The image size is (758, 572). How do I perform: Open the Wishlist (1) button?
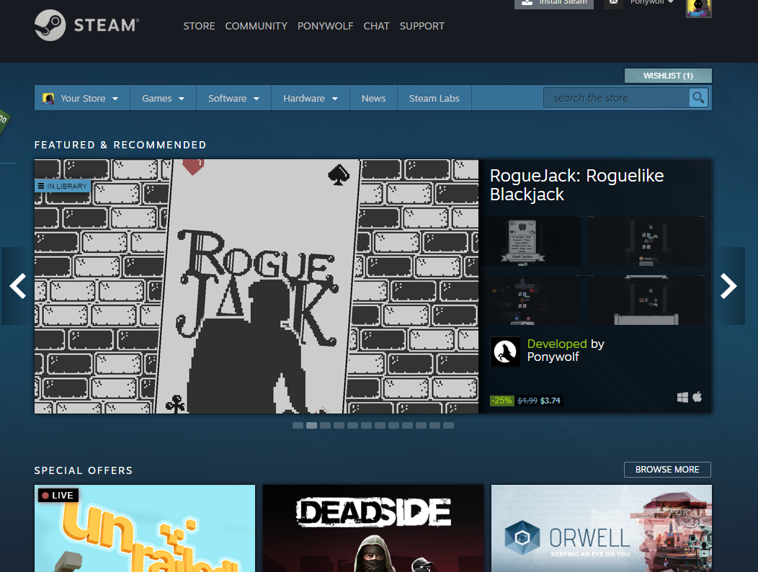(668, 76)
